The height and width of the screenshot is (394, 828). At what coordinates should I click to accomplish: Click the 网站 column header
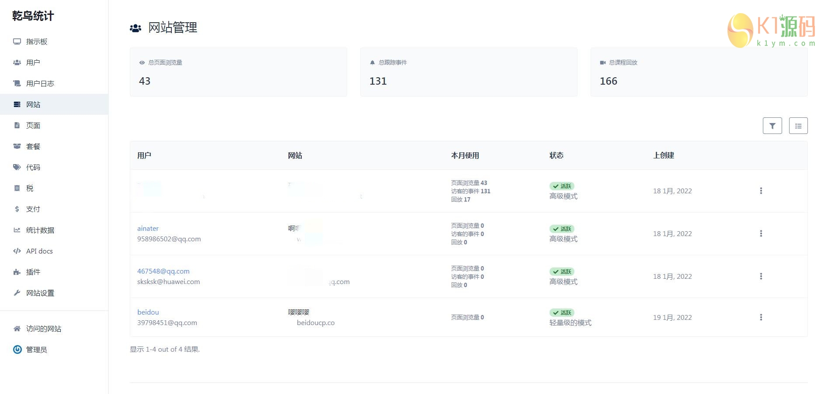pyautogui.click(x=295, y=155)
